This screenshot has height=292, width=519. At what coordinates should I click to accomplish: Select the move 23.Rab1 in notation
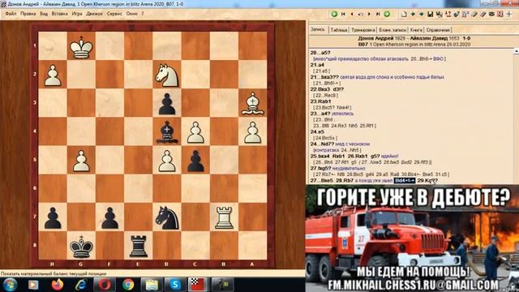[x=320, y=101]
